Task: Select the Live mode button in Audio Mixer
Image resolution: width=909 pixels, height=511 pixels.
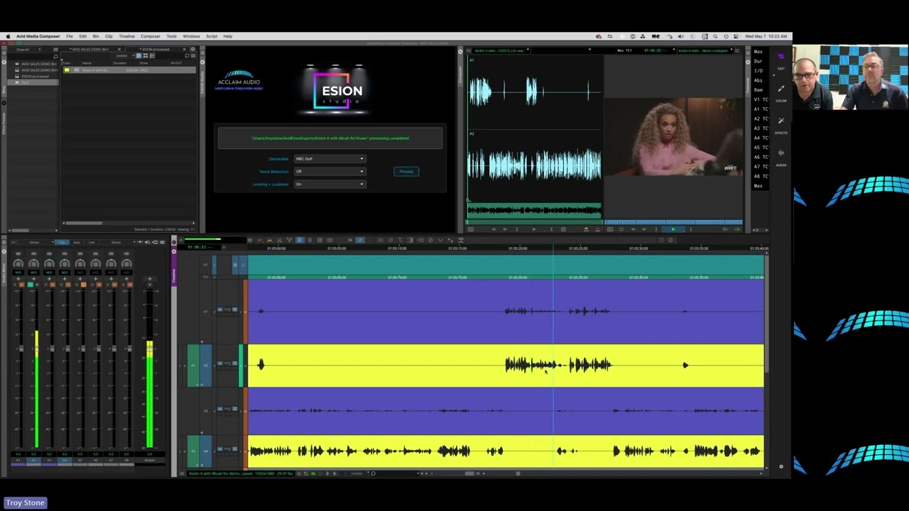Action: coord(91,243)
